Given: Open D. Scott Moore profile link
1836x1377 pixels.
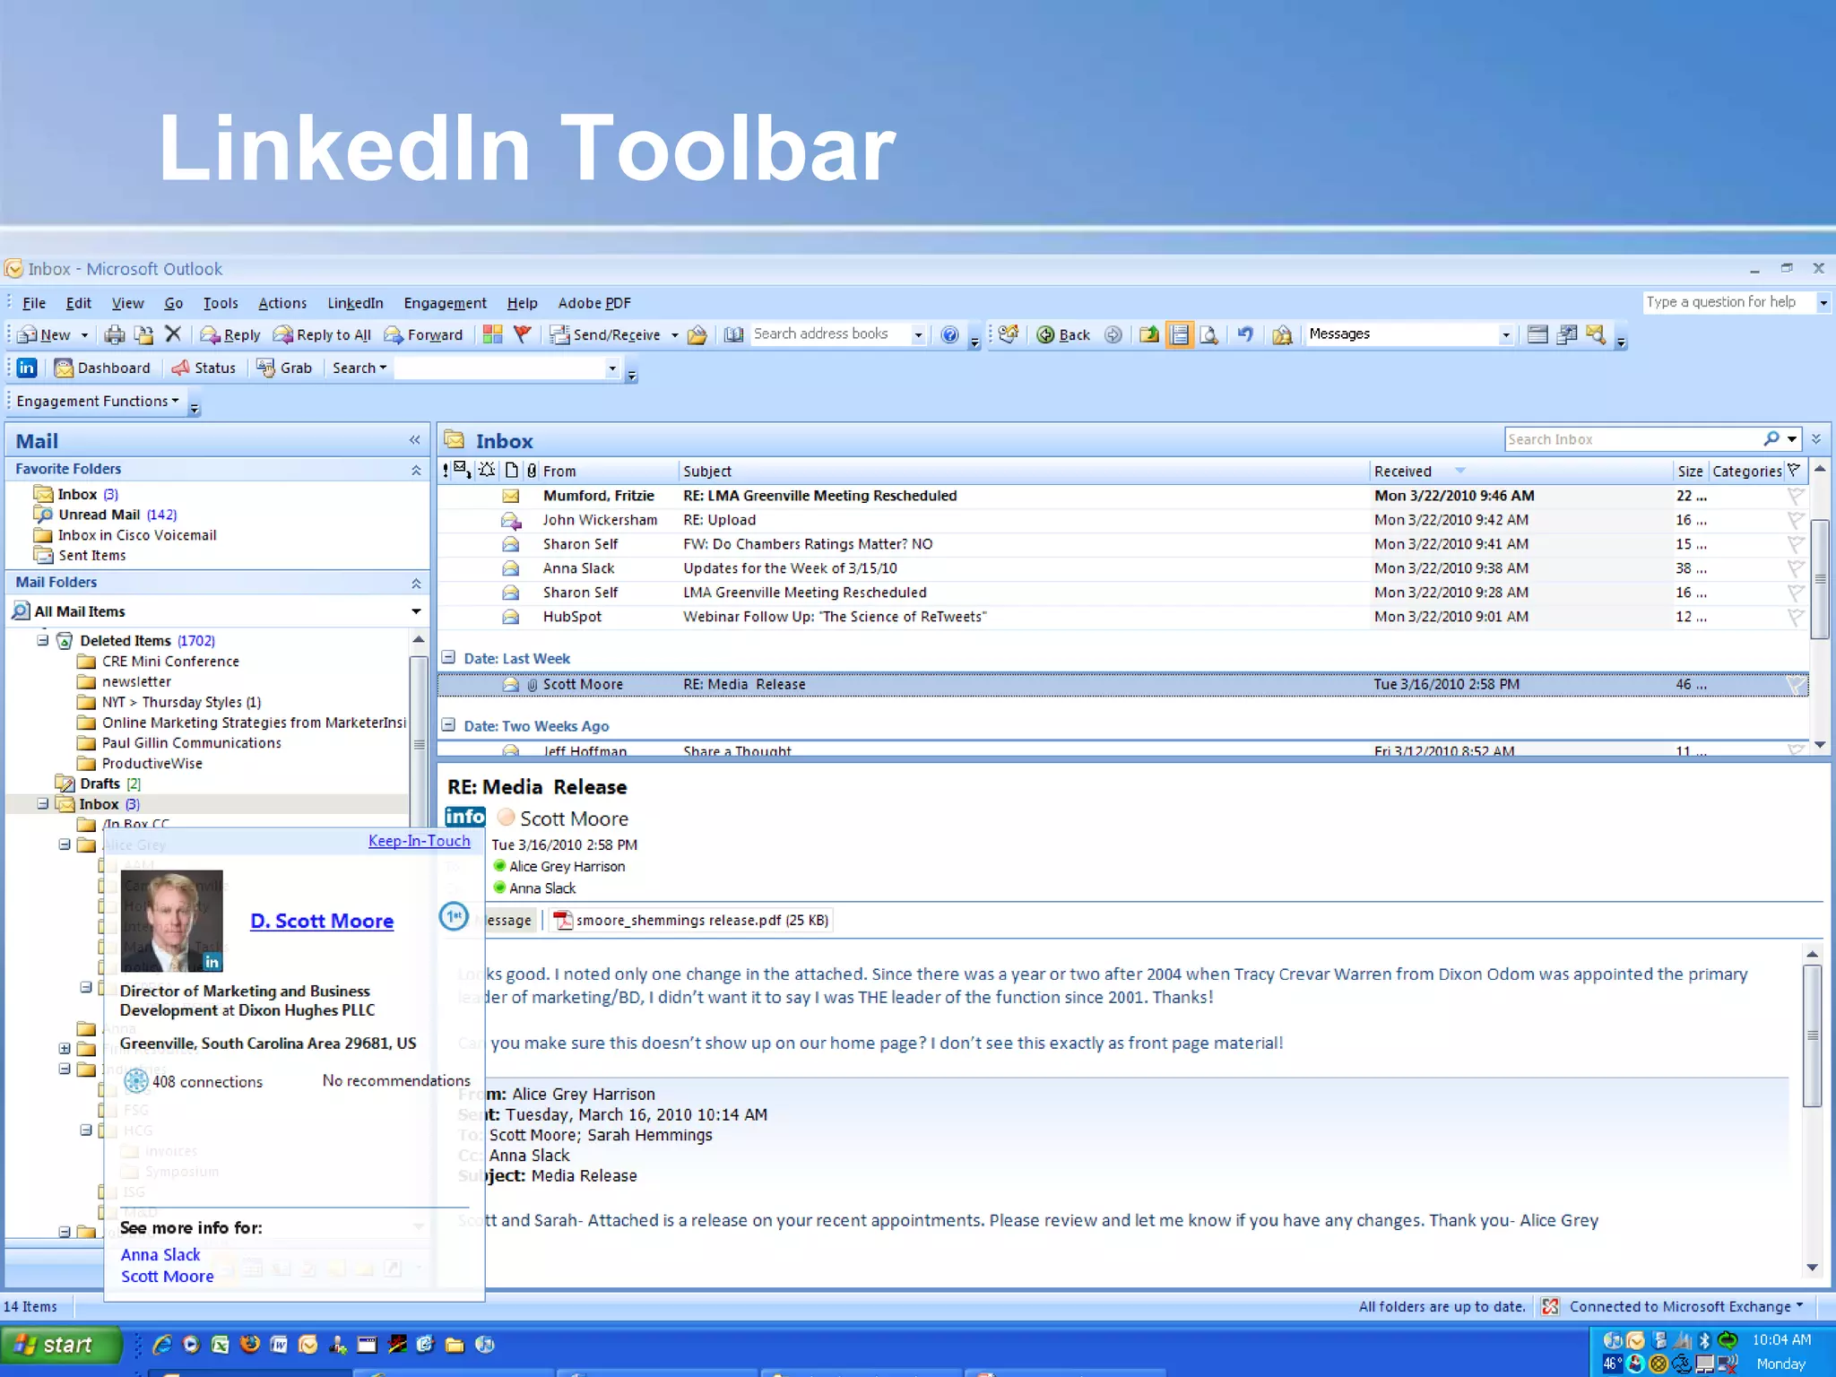Looking at the screenshot, I should pos(322,921).
